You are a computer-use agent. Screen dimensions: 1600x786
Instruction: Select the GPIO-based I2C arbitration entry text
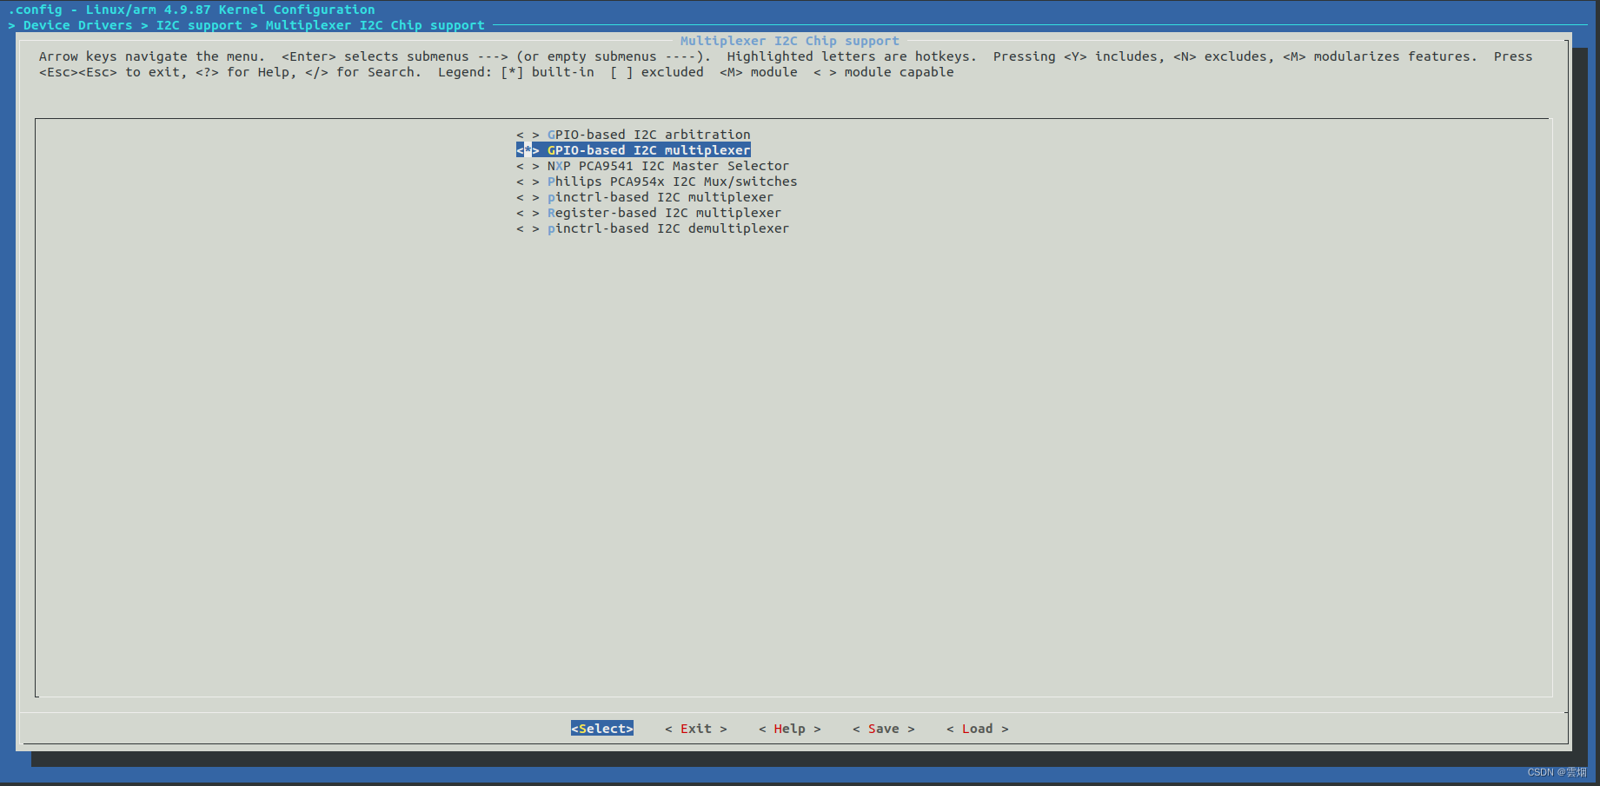(x=648, y=134)
